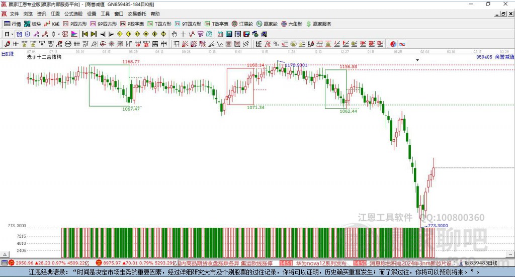
Task: Restore the inner chart window button
Action: (503, 14)
